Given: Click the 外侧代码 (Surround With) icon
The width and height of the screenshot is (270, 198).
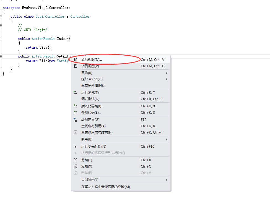Looking at the screenshot, I should (x=75, y=113).
